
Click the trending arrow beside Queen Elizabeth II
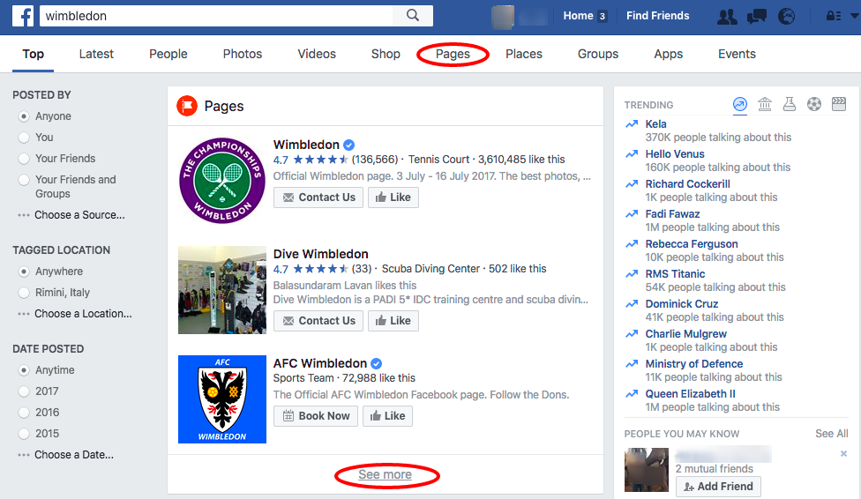[632, 393]
